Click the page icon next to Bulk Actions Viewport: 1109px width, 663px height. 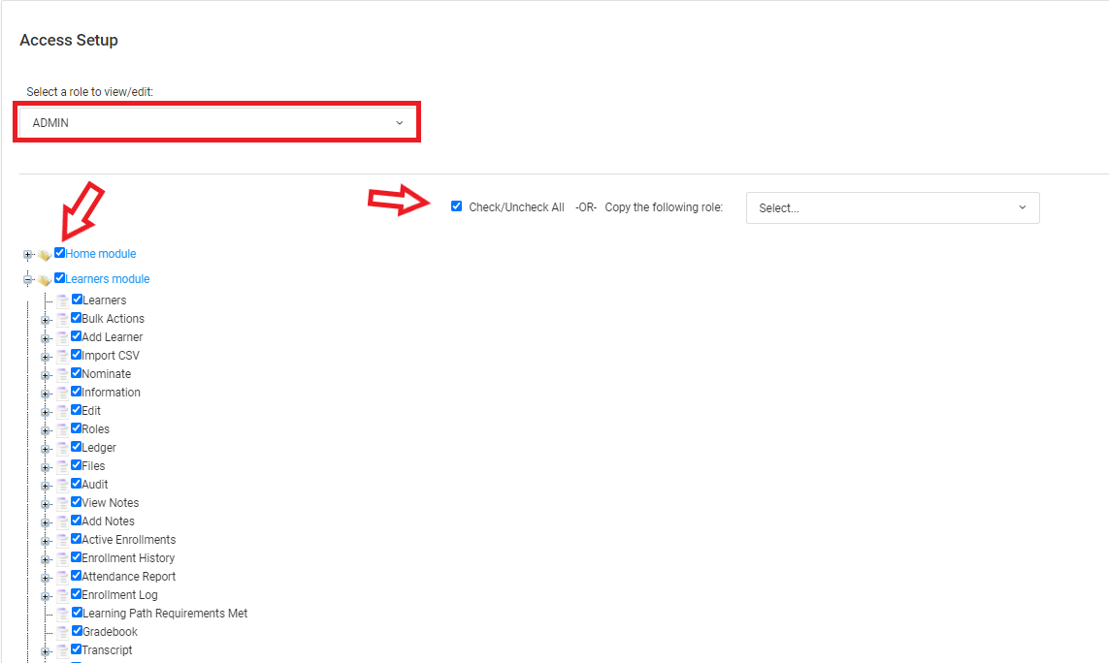[62, 319]
